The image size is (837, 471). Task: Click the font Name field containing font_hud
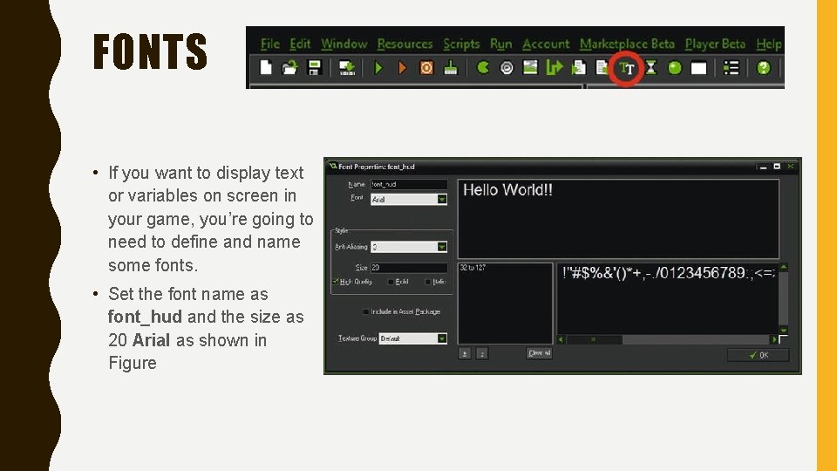(x=409, y=184)
